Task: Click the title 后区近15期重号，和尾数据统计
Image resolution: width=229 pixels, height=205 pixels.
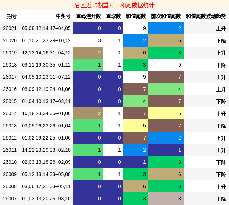Action: (114, 5)
